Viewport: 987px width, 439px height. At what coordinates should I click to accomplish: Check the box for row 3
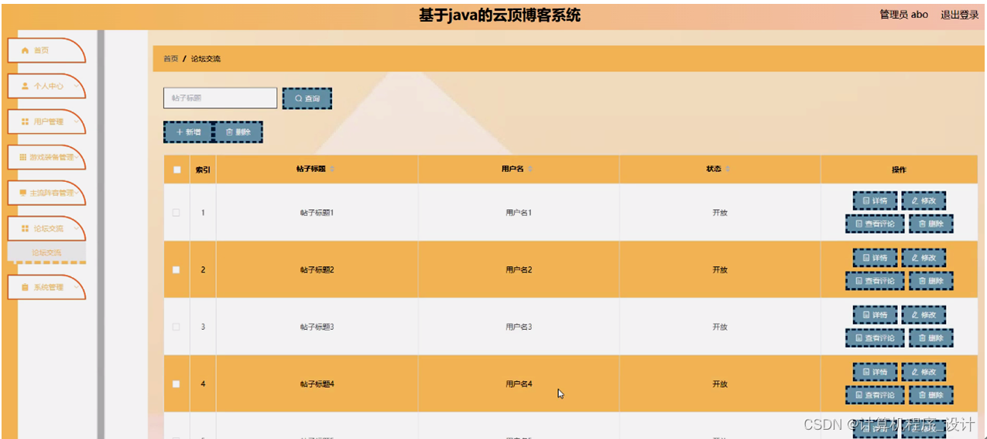coord(176,327)
